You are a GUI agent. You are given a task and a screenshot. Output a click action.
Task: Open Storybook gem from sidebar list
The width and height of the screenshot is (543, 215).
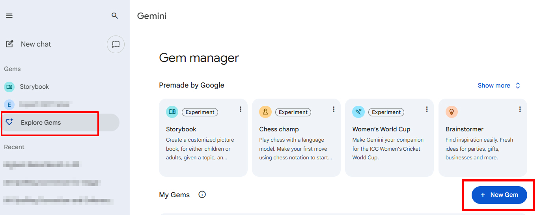pyautogui.click(x=34, y=87)
